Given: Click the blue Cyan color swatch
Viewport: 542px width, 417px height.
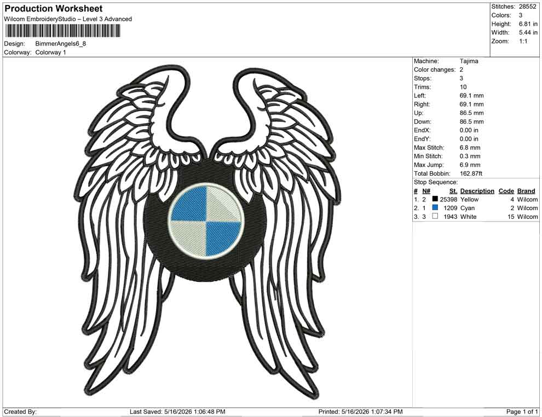Looking at the screenshot, I should [435, 207].
